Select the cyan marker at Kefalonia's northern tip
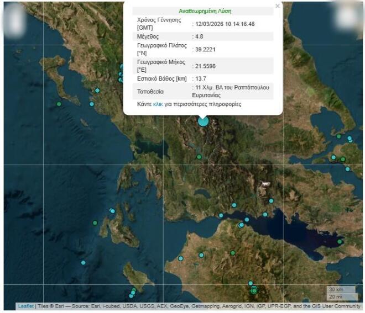 click(112, 211)
